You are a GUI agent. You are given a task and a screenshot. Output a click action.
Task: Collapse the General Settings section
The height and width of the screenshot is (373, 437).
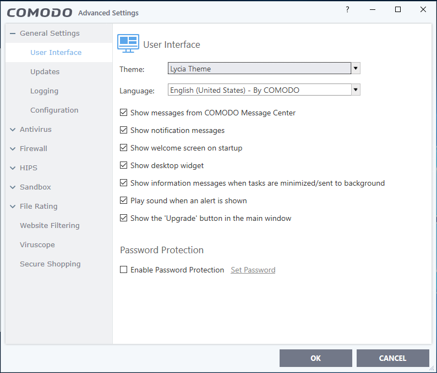13,34
